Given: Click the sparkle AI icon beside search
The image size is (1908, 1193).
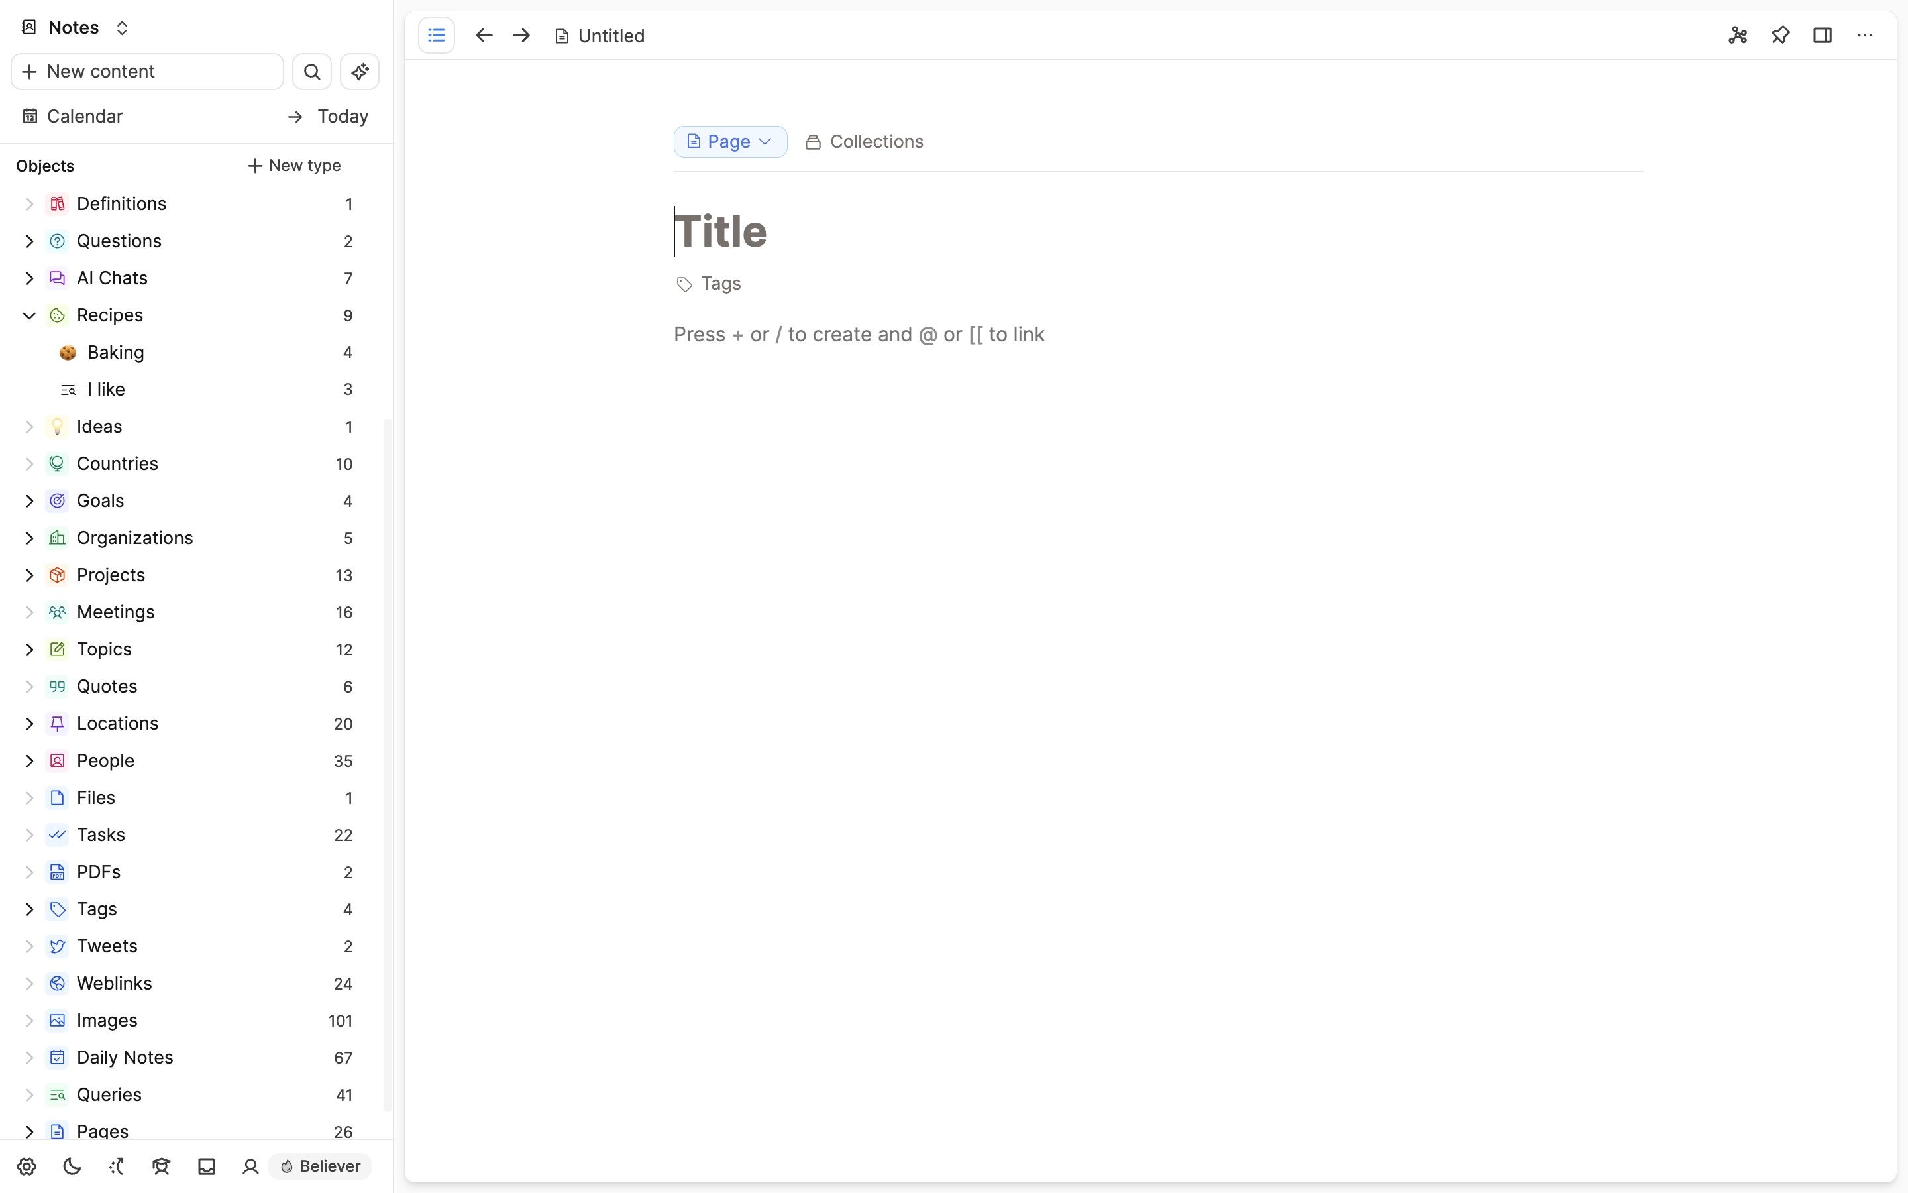Looking at the screenshot, I should [360, 71].
